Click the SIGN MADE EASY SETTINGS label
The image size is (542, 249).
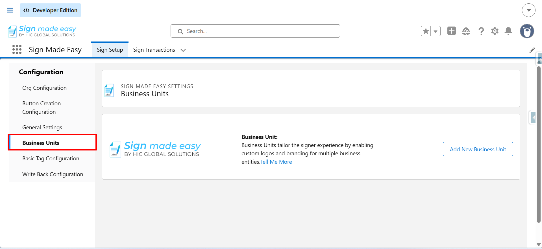pos(157,86)
